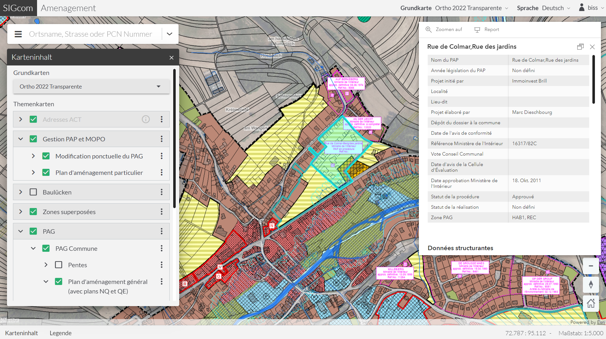Open options for Plan d'aménagement général
This screenshot has height=339, width=606.
tap(161, 281)
